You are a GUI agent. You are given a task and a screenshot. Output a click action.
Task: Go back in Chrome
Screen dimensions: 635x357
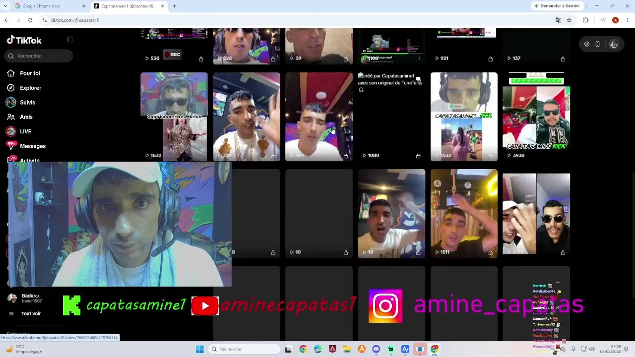tap(6, 20)
